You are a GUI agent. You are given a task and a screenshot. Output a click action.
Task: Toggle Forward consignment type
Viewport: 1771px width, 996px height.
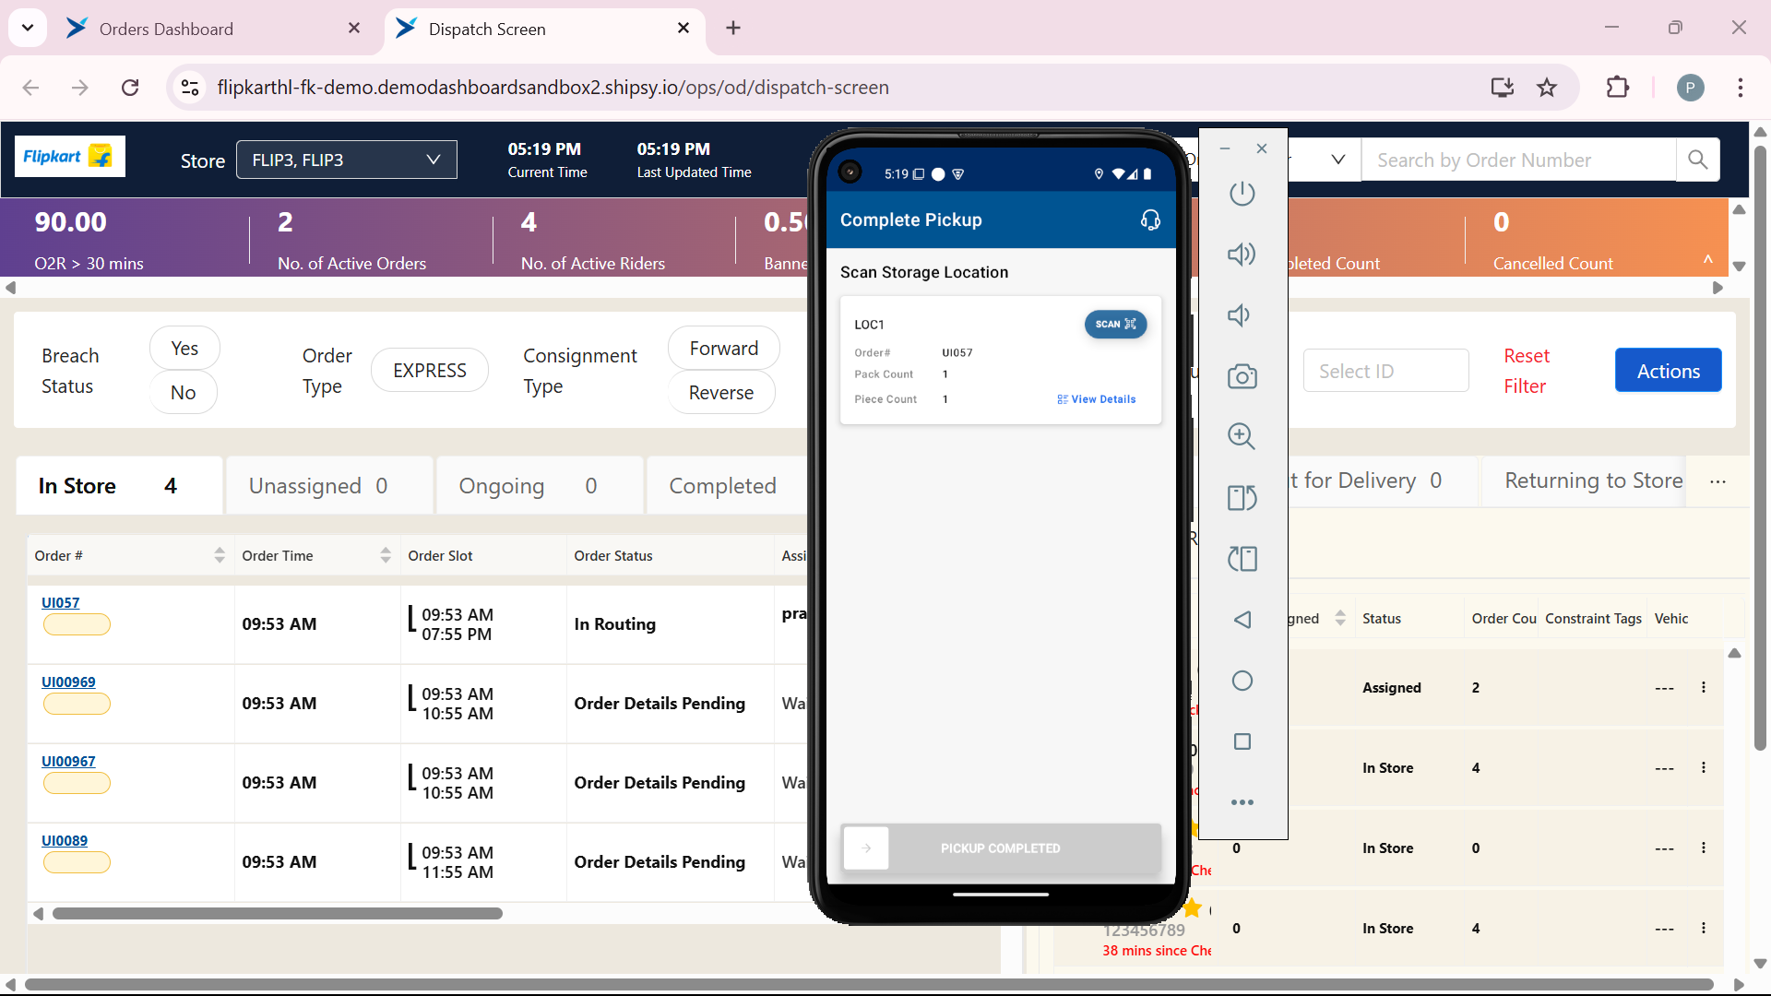pos(724,349)
